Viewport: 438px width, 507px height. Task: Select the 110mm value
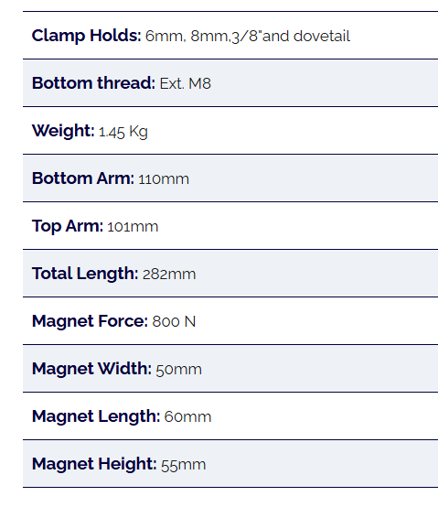(164, 178)
